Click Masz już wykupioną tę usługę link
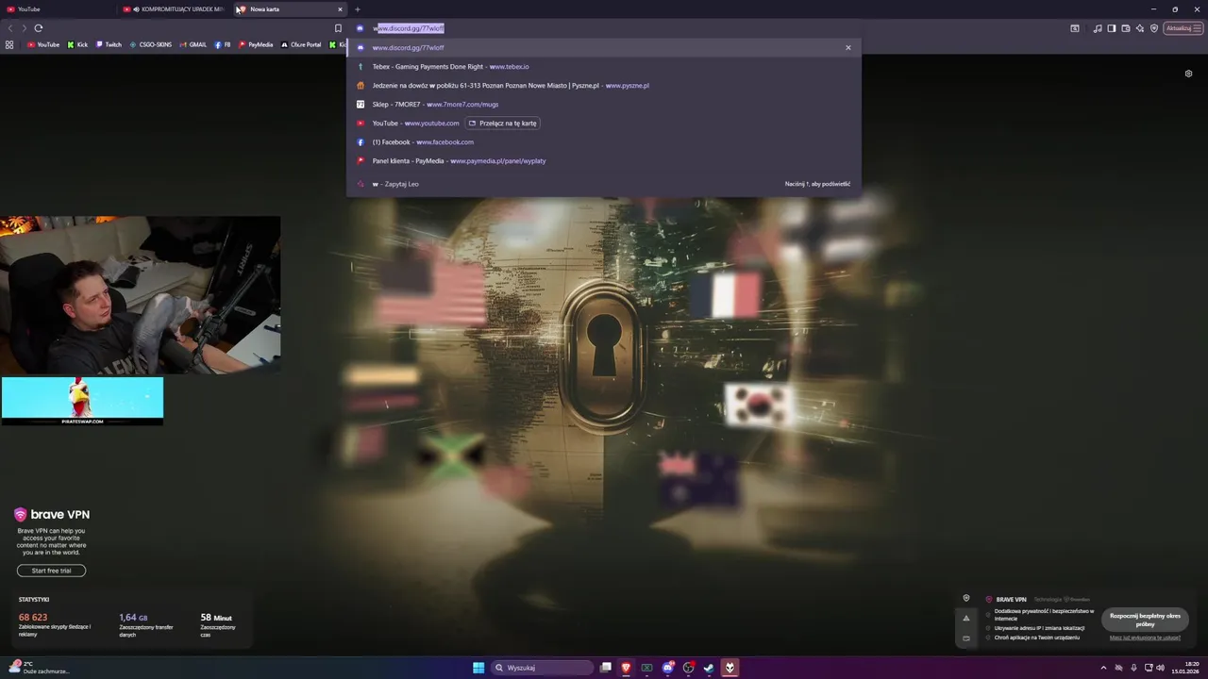Screen dimensions: 1208x679 coord(1145,638)
